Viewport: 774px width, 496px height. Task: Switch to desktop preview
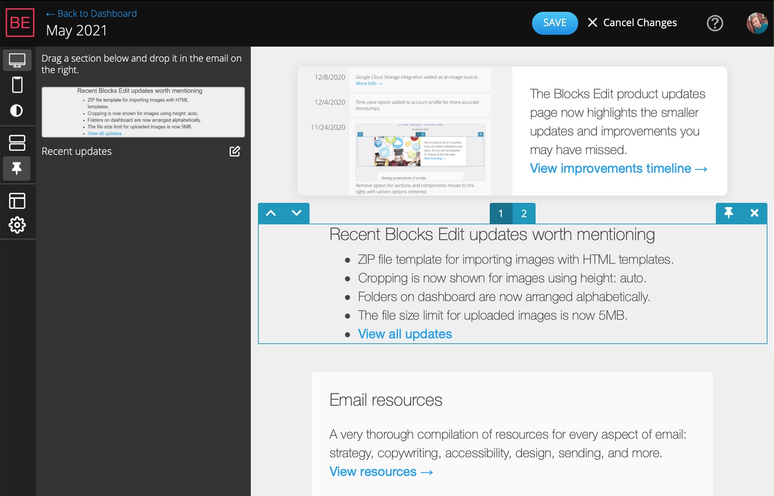click(17, 60)
